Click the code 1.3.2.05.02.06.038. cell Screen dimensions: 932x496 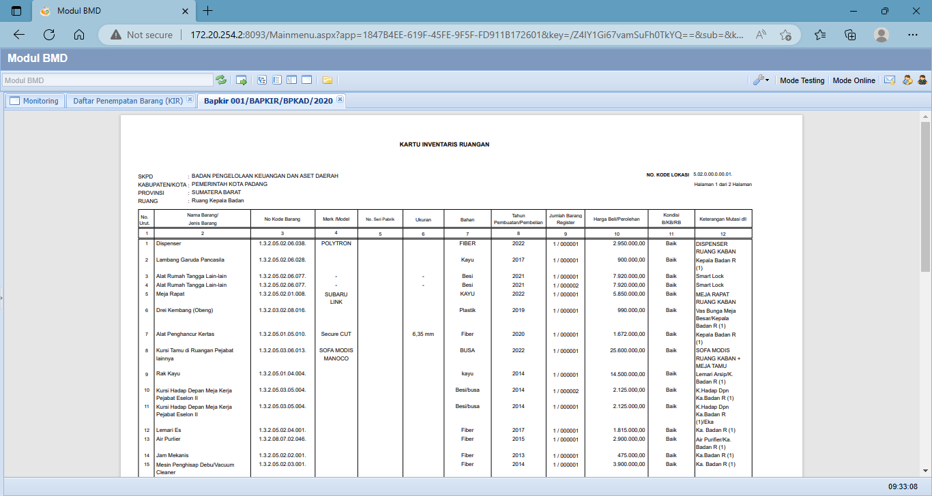(282, 243)
